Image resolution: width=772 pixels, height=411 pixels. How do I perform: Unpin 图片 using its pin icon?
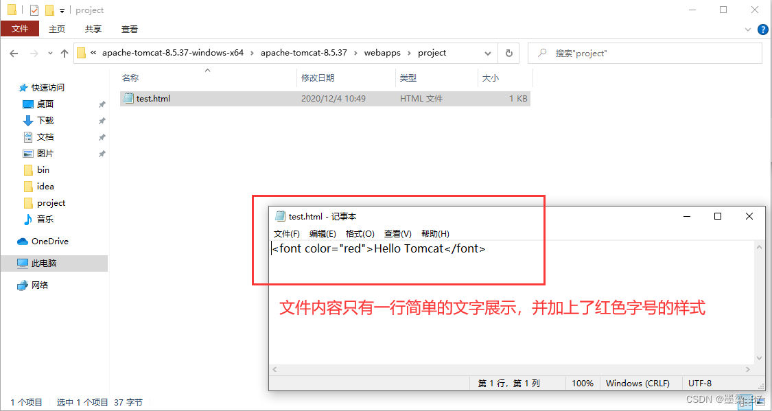point(102,154)
